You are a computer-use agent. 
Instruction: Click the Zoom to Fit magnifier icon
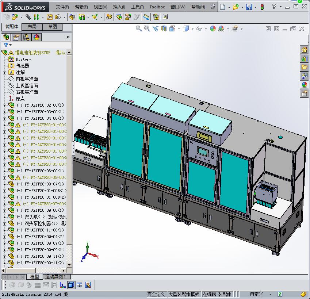tap(139, 28)
